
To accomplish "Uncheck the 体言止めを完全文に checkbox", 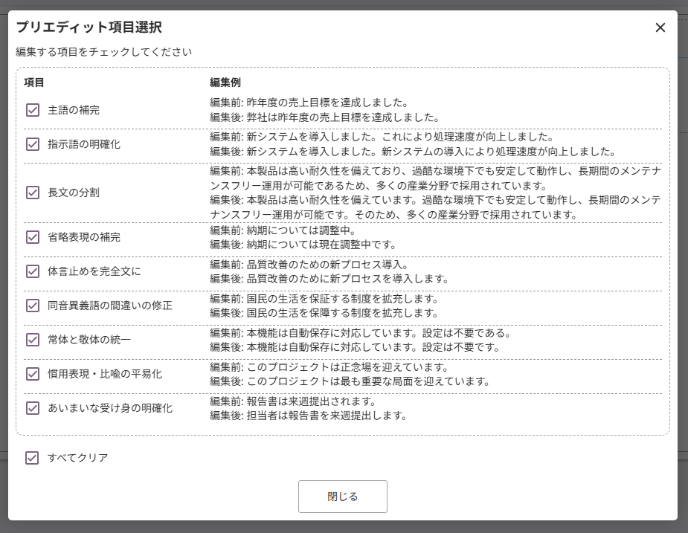I will (33, 271).
